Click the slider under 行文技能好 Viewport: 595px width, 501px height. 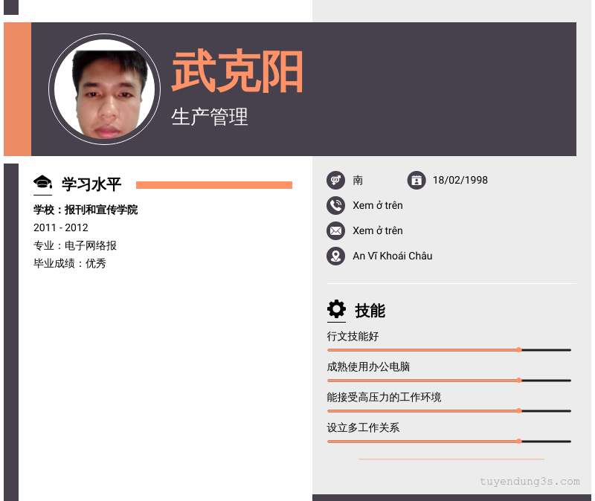[x=449, y=350]
